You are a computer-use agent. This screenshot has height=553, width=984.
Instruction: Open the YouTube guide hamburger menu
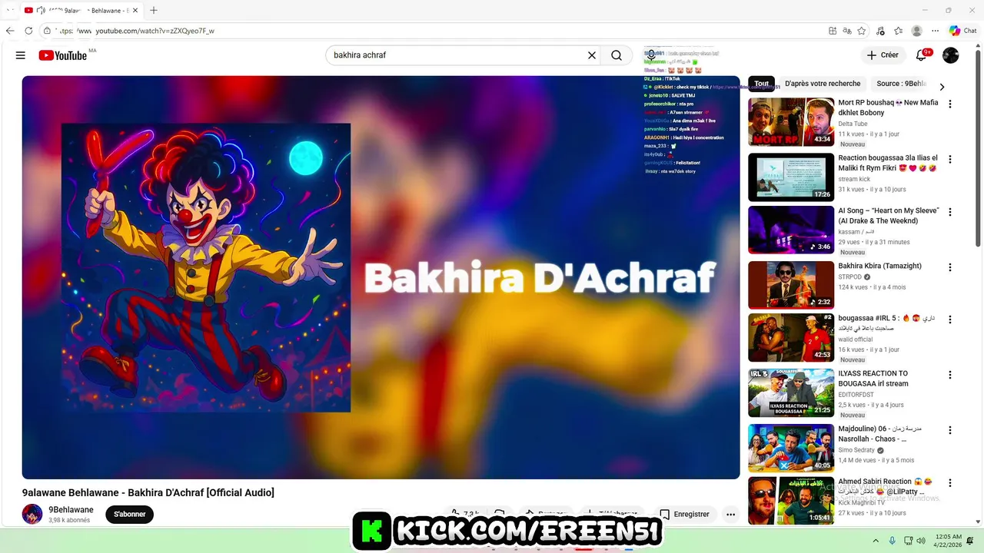[21, 55]
